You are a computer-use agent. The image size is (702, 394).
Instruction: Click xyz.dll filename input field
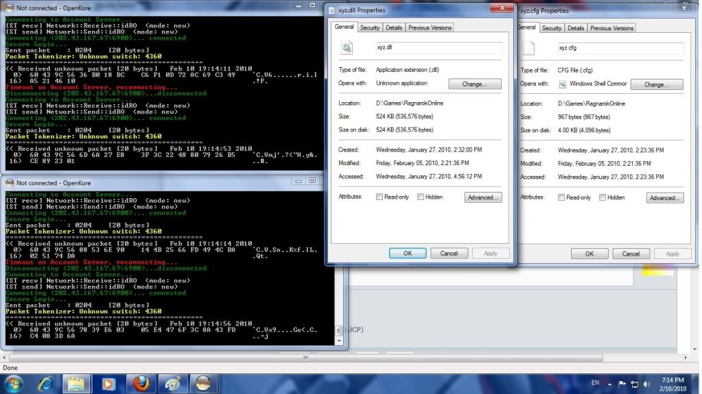tap(438, 47)
